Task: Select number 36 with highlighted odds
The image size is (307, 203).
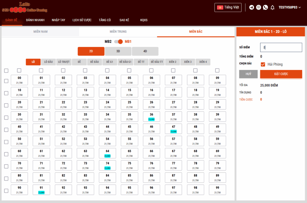Action: [151, 117]
